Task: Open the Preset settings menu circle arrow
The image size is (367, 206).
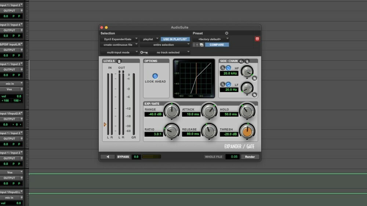Action: [226, 33]
